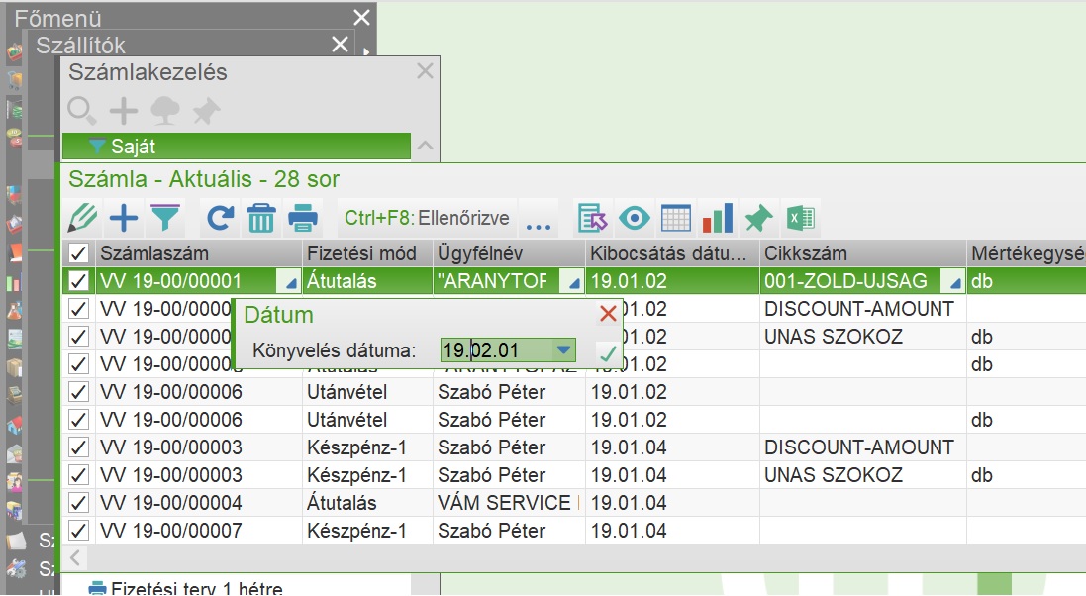Click Átutalás cell in VV 19-00/00004 row
Screen dimensions: 1086x596
point(367,503)
